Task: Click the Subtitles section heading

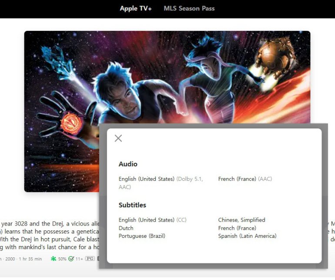Action: point(132,205)
